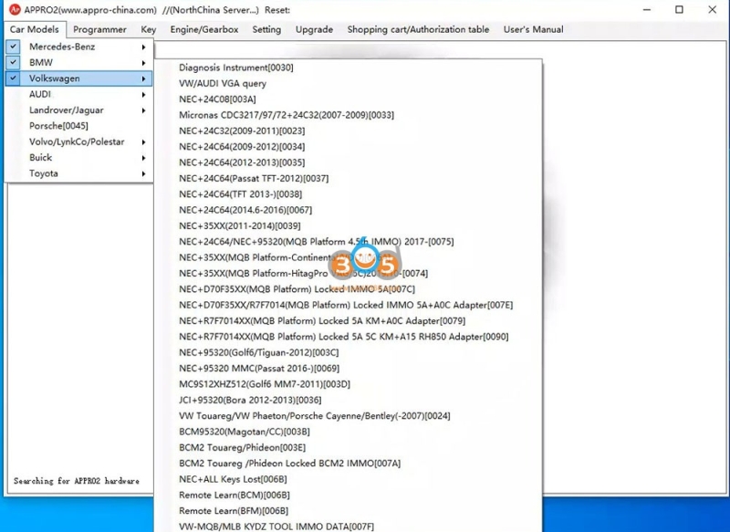Viewport: 730px width, 532px height.
Task: Open the Setting menu
Action: coord(266,29)
